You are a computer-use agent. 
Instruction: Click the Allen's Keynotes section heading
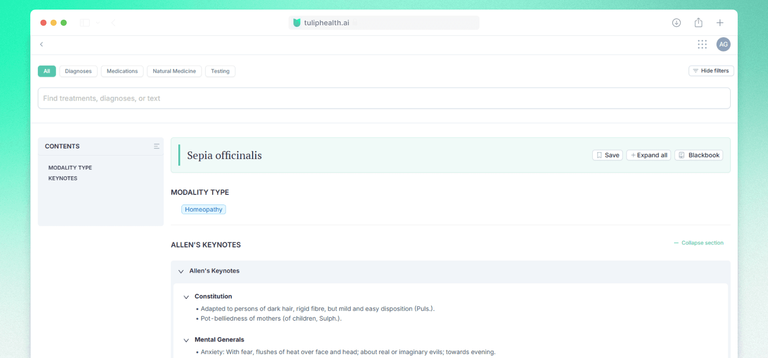pyautogui.click(x=206, y=245)
